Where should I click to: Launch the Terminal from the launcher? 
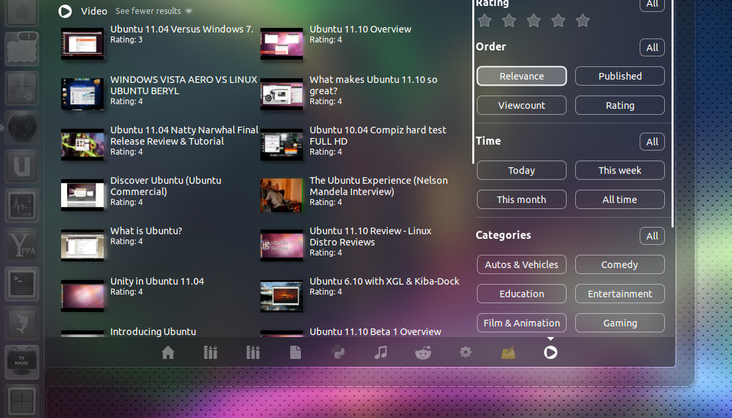coord(22,284)
